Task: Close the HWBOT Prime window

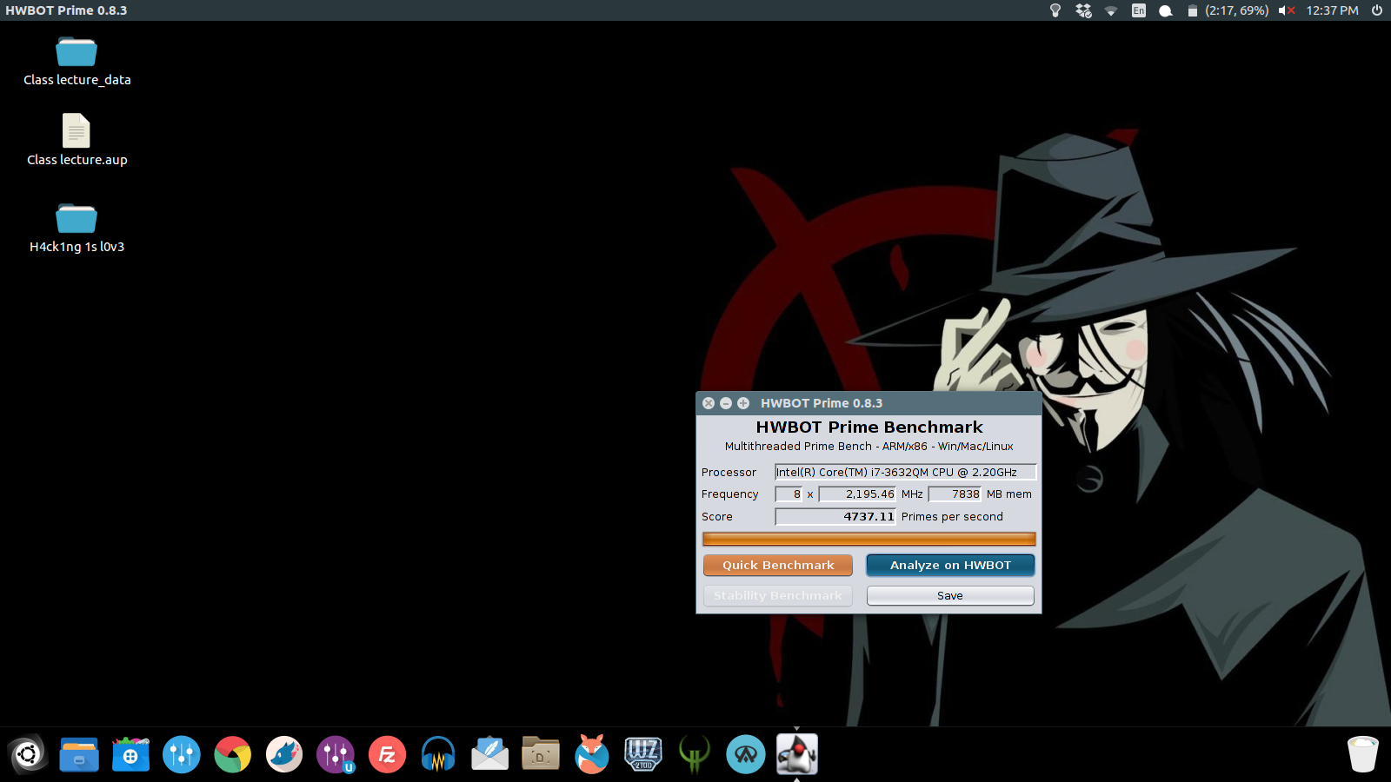Action: (x=709, y=403)
